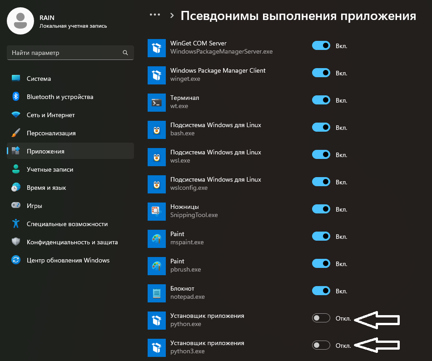The height and width of the screenshot is (361, 432).
Task: Open the breadcrumb ellipsis menu
Action: click(x=155, y=15)
